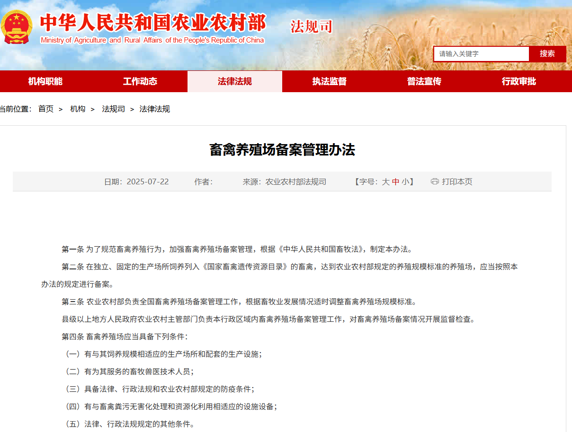This screenshot has height=432, width=572.
Task: Go to the 执法监督 tab
Action: click(330, 81)
